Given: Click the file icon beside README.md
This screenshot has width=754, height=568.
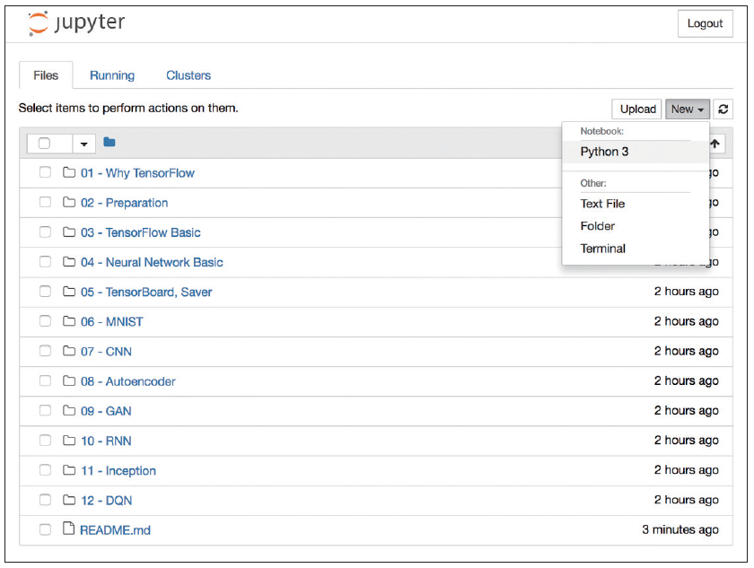Looking at the screenshot, I should 69,529.
